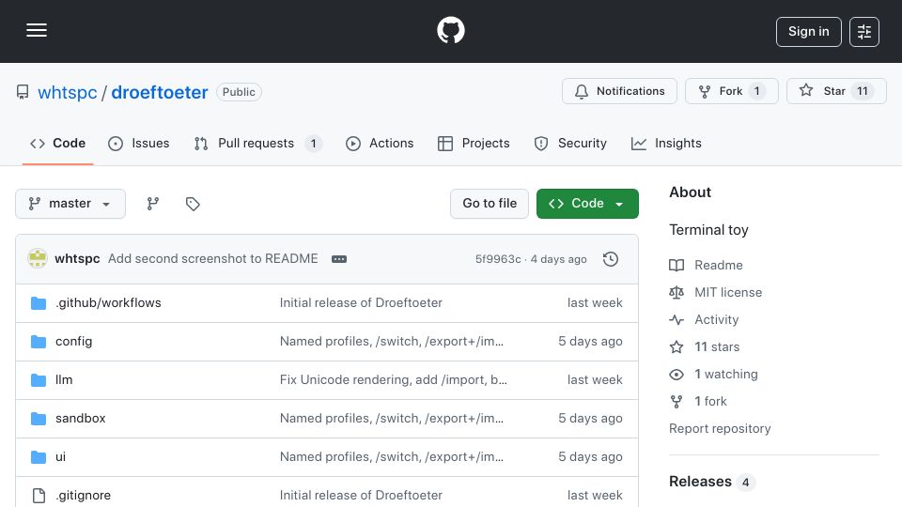Viewport: 902px width, 507px height.
Task: Click the book icon beside Readme
Action: click(x=676, y=265)
